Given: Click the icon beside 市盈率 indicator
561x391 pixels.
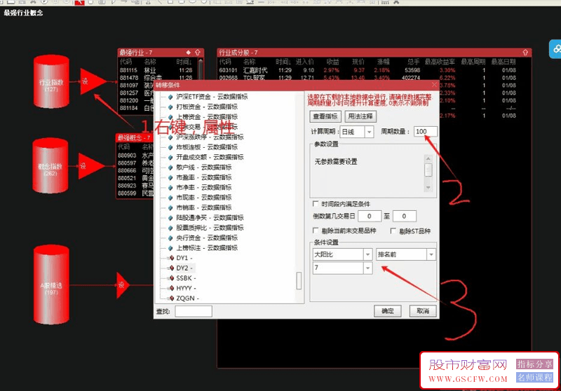Looking at the screenshot, I should coord(170,177).
